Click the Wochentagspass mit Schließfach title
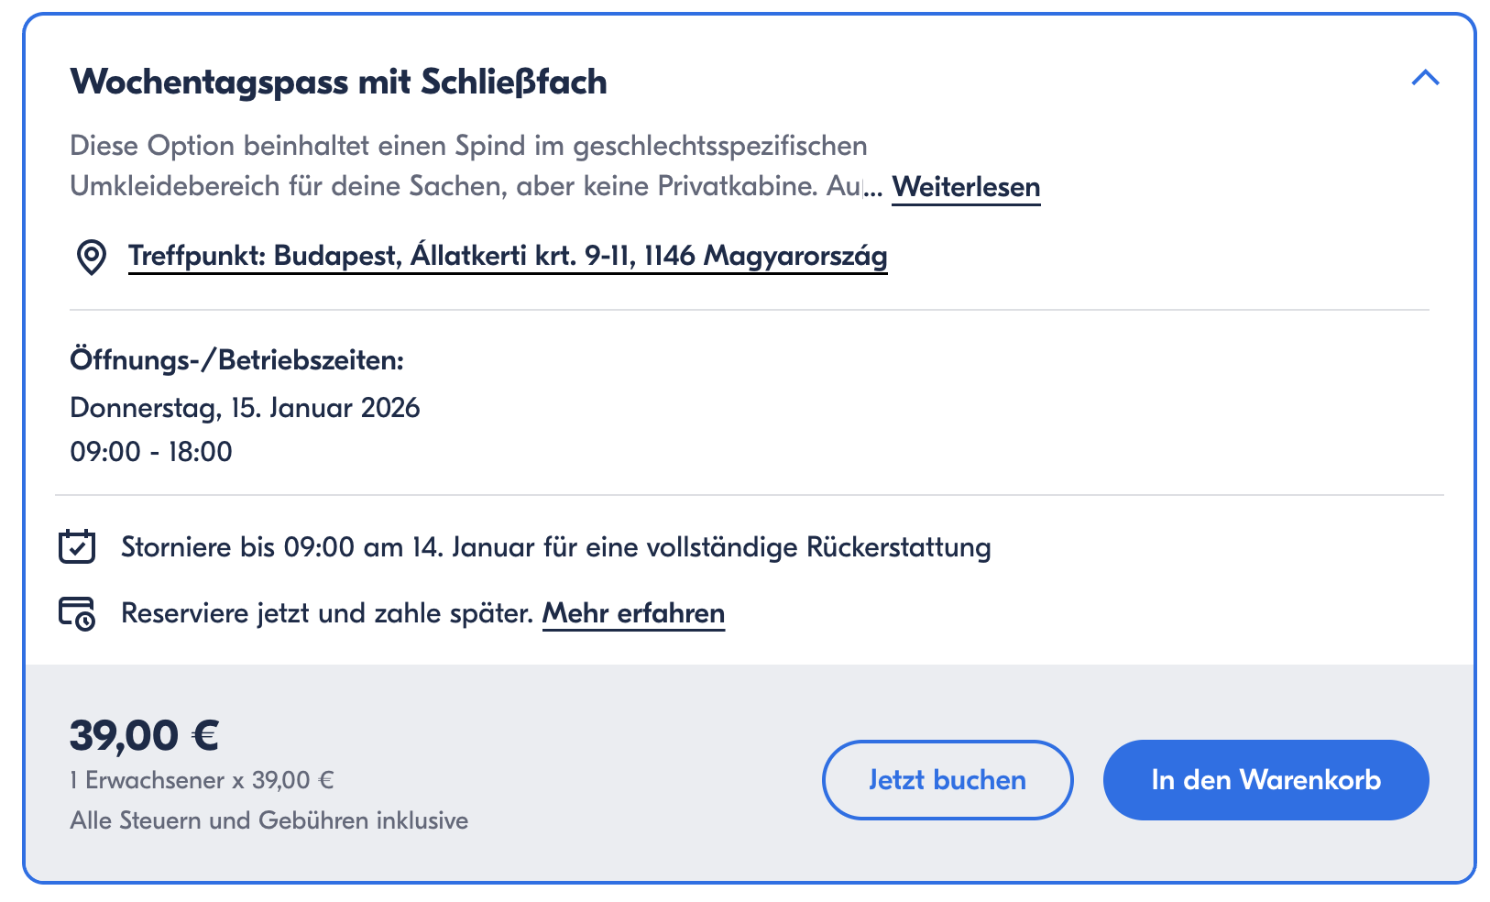Screen dimensions: 1490x902 [x=338, y=82]
